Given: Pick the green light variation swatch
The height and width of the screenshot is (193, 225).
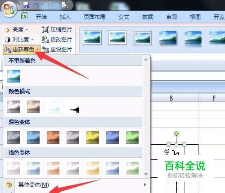Looking at the screenshot, I should (x=132, y=168).
